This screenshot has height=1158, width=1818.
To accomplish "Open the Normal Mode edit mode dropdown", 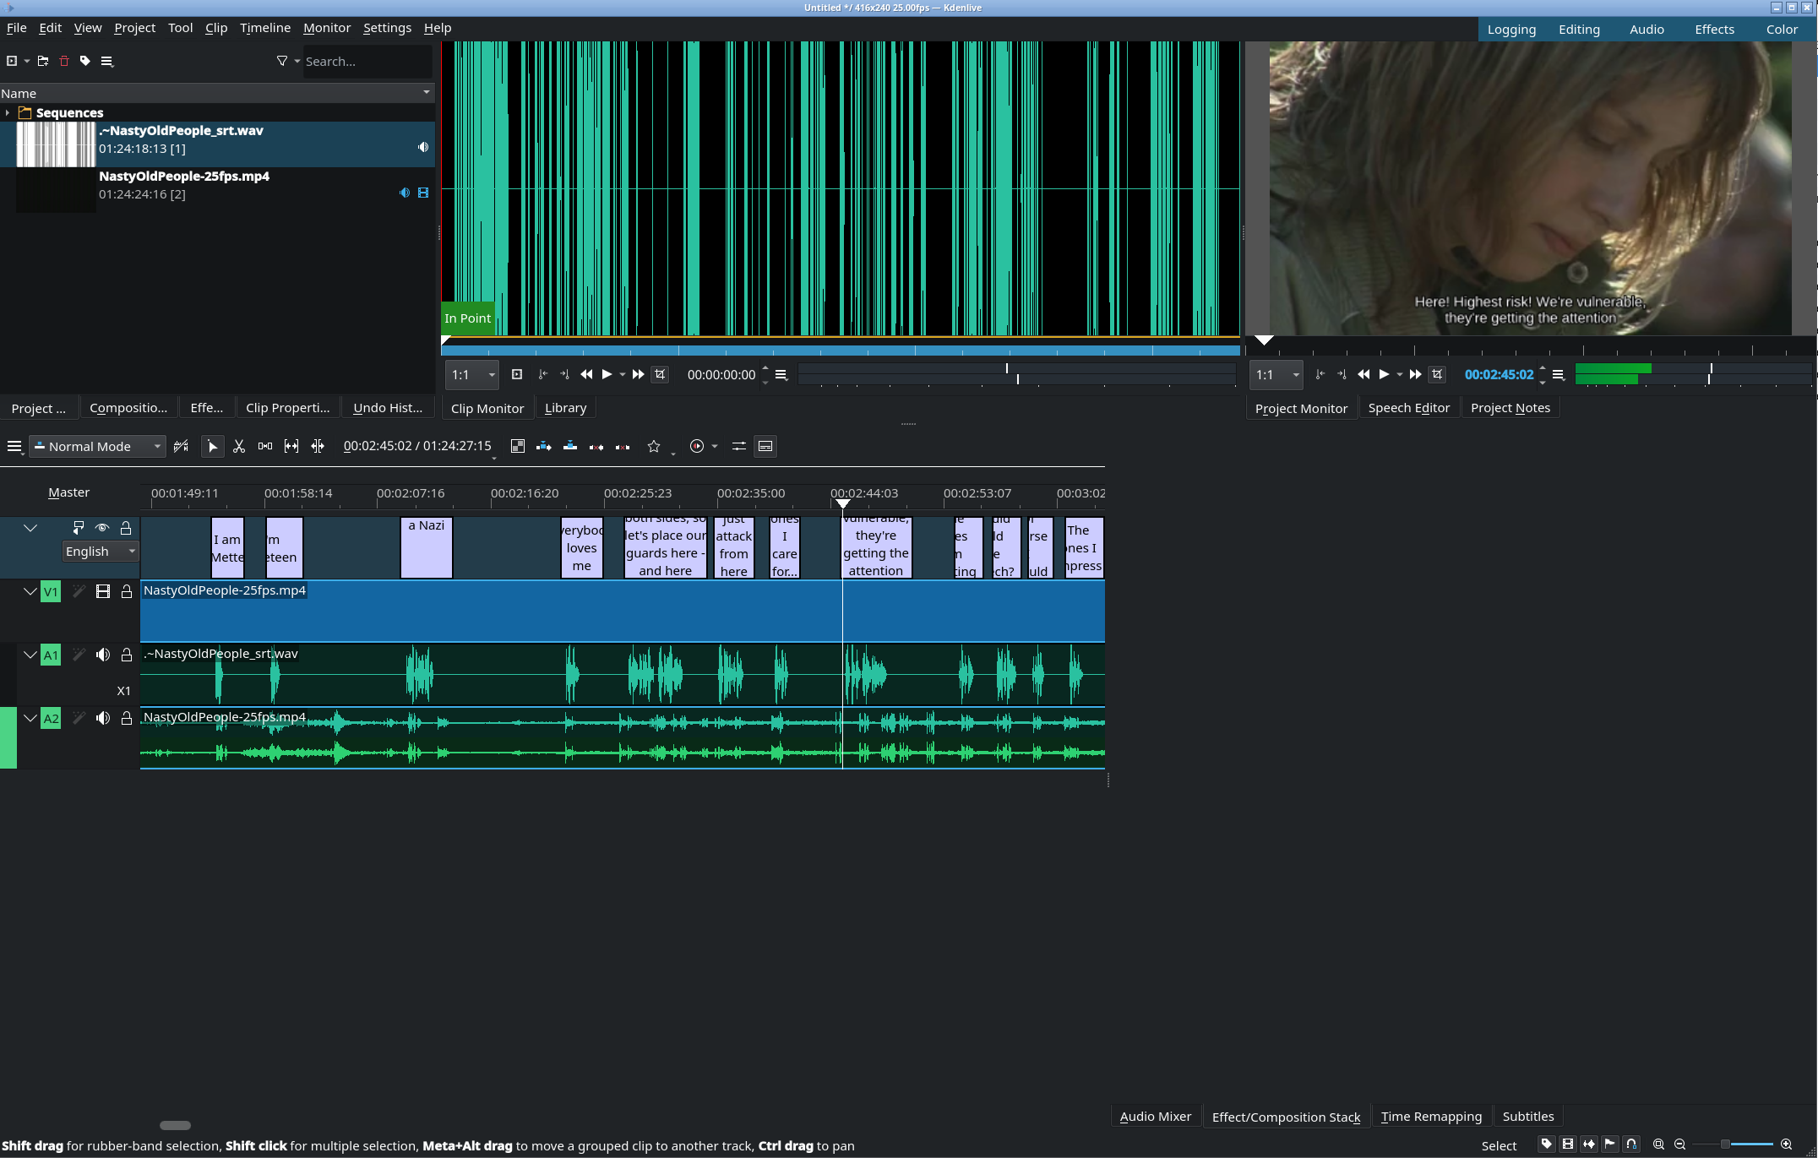I will click(x=98, y=446).
